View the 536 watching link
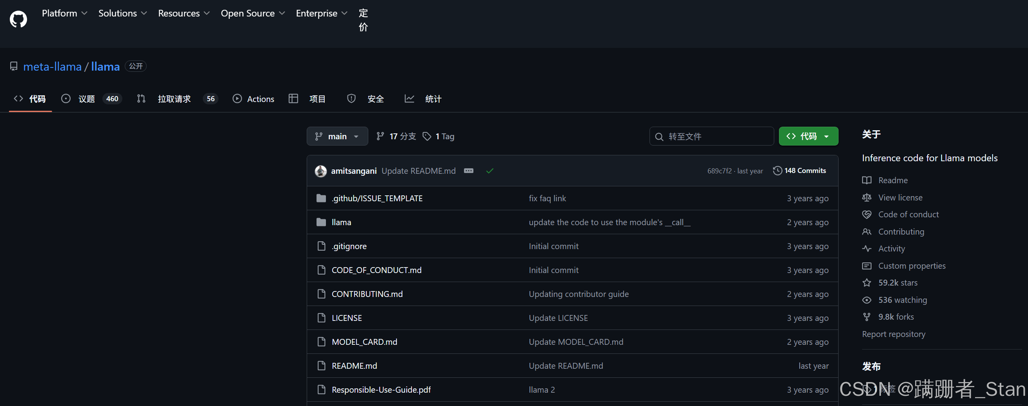 [x=894, y=300]
